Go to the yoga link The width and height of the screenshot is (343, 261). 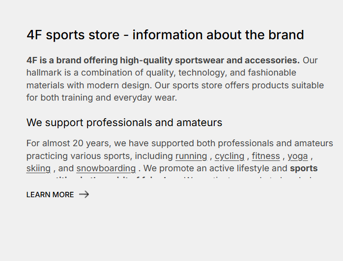[298, 156]
